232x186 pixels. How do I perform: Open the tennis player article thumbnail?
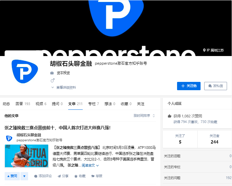(26, 156)
